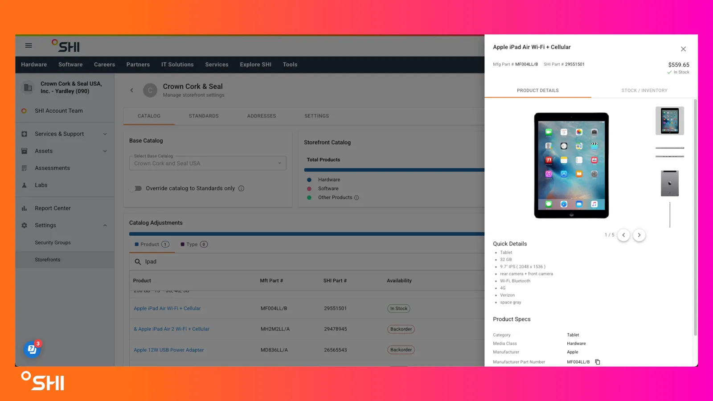Open the Explore SHI menu

click(255, 65)
